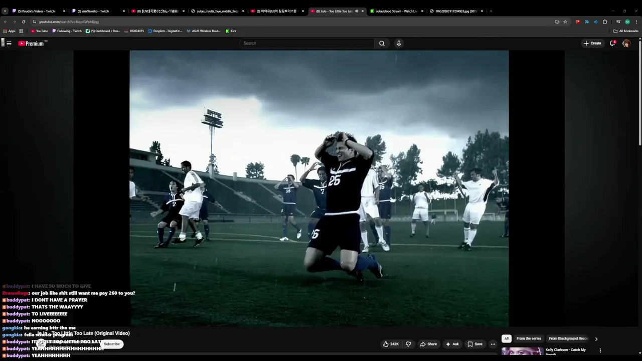Close the sukasblood Stream tab
Screen dimensions: 642x361
(422, 11)
